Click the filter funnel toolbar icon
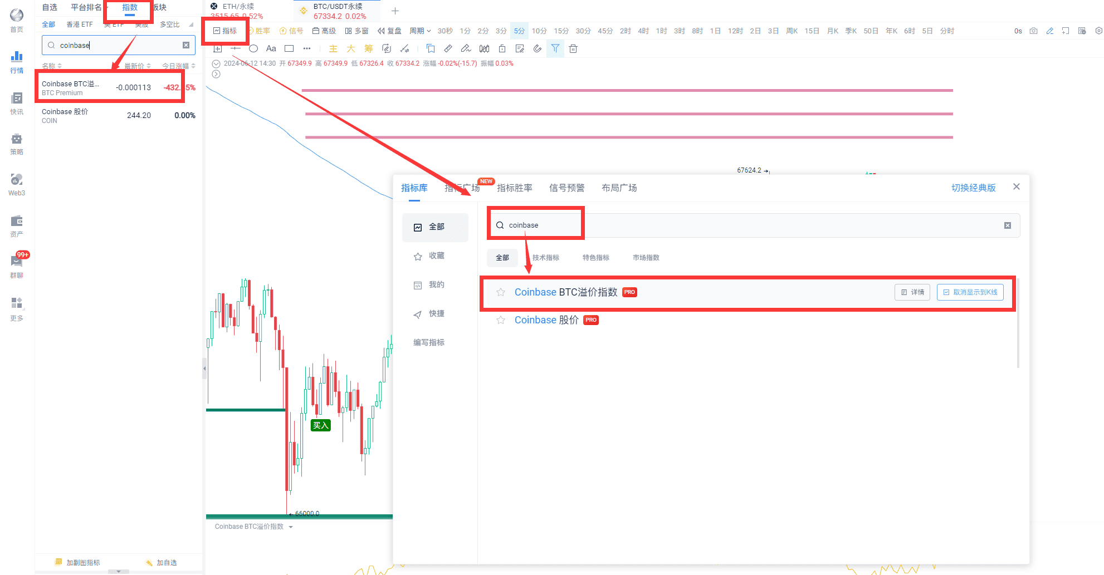 (x=555, y=48)
